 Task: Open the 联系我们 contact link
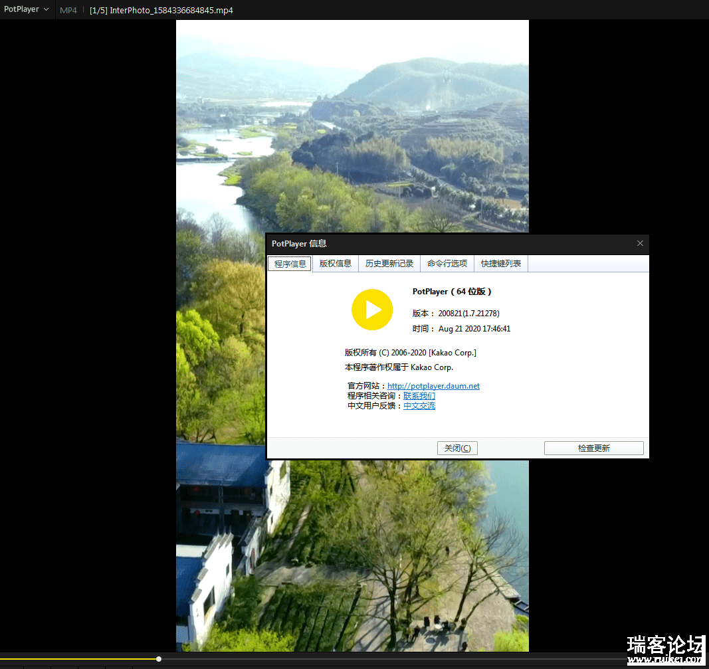click(x=419, y=395)
